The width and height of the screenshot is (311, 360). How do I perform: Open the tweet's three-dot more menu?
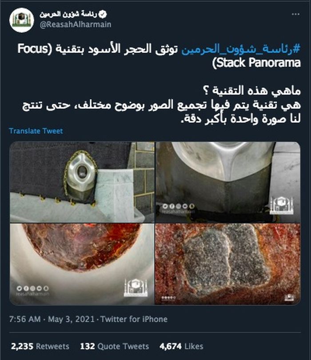coord(295,15)
